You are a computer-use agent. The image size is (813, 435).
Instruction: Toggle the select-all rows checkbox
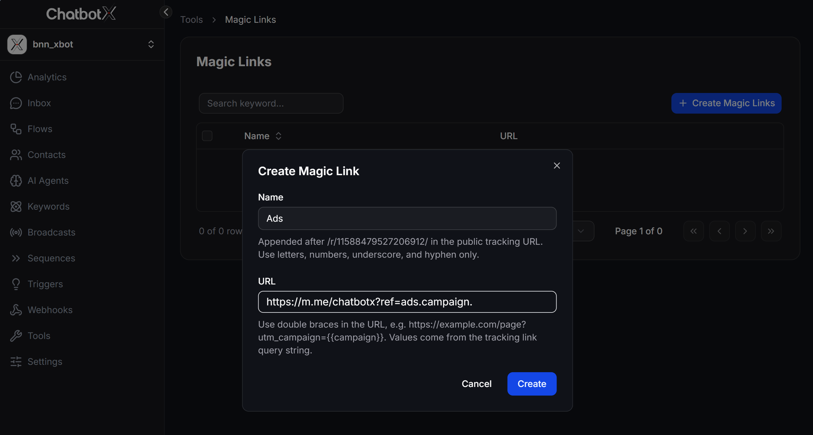click(207, 136)
